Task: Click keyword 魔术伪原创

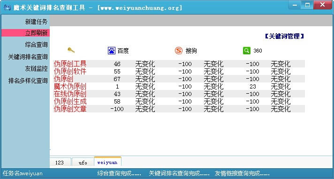Action: 70,86
